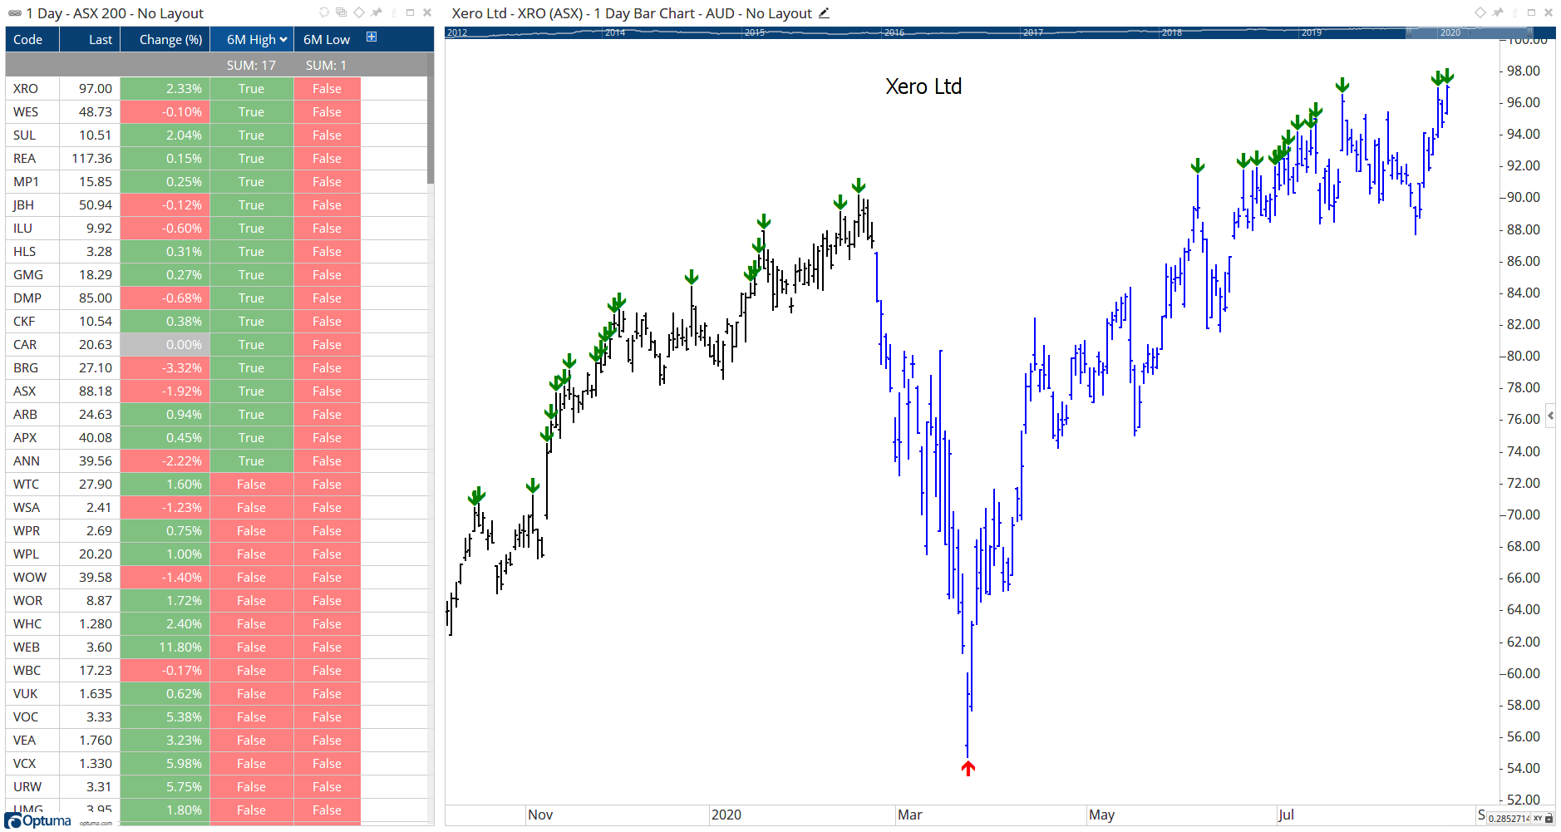1561x832 pixels.
Task: Click the red up arrow at the March low
Action: point(968,768)
